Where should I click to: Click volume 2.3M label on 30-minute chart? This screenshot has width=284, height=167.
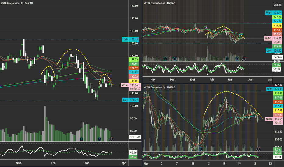pos(278,149)
